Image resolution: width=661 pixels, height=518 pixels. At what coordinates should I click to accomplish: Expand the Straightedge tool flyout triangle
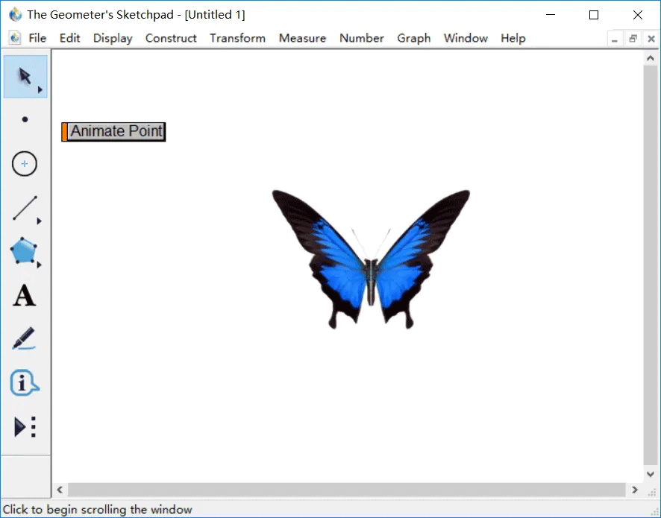tap(40, 221)
